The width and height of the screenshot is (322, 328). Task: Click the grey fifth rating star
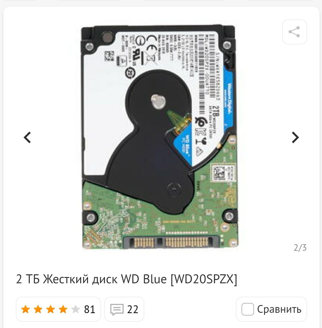click(x=75, y=309)
